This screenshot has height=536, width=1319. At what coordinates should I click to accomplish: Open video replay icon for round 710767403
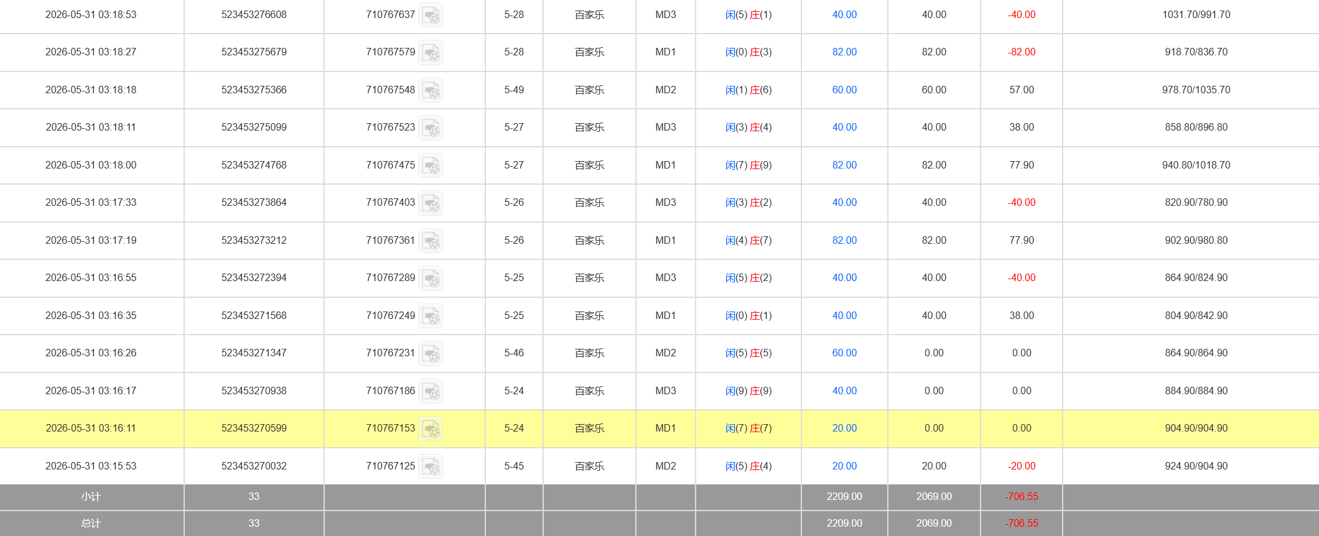click(x=431, y=203)
